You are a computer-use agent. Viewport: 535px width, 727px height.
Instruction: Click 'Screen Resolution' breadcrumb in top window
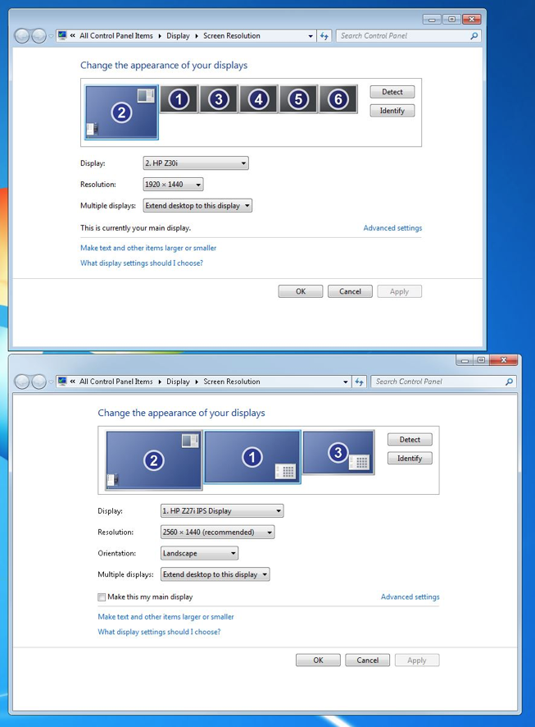(232, 36)
